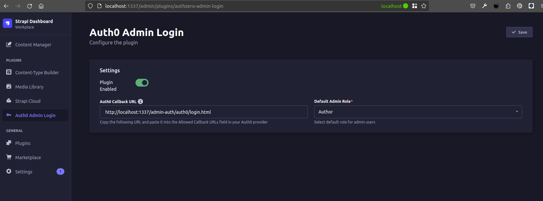Click the page document icon beside the URL

pyautogui.click(x=99, y=6)
